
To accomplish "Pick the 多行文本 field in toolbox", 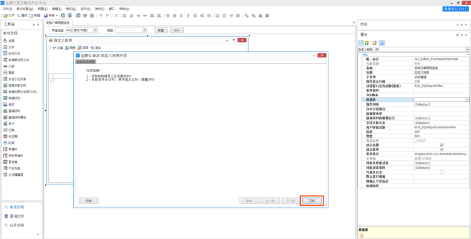I will tap(12, 54).
